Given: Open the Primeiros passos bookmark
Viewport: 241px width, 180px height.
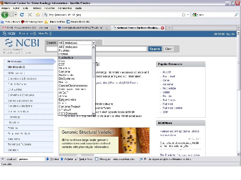Looking at the screenshot, I should tap(32, 22).
